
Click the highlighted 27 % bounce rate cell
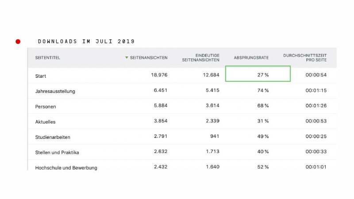coord(258,74)
